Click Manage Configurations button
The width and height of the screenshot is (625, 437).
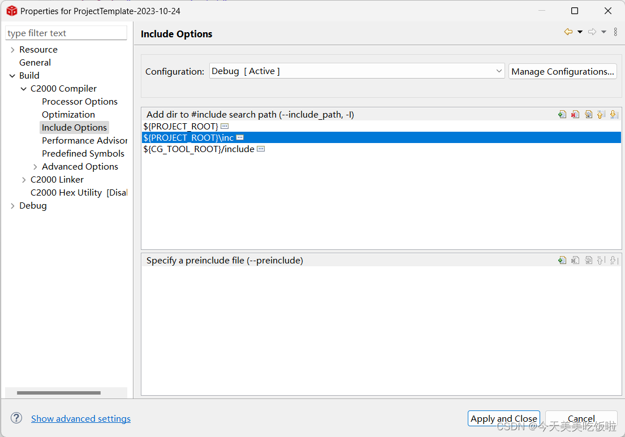[562, 71]
